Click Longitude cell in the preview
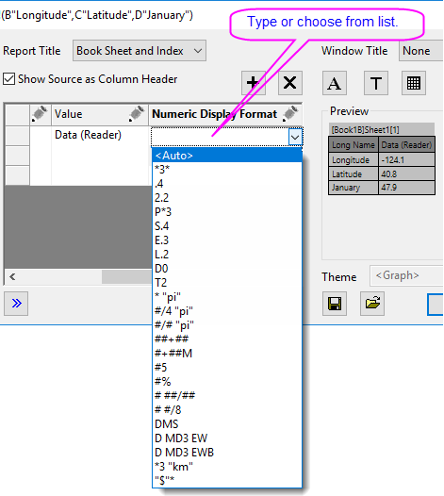The image size is (444, 496). 354,160
